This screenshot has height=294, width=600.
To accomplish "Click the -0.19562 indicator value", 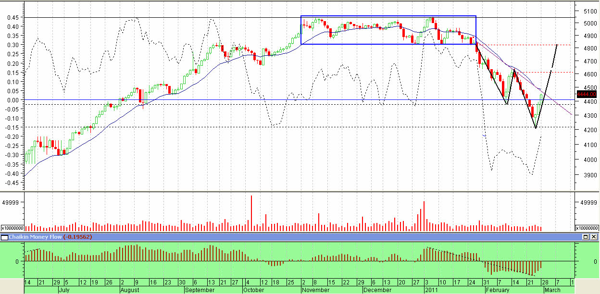I will pos(78,237).
